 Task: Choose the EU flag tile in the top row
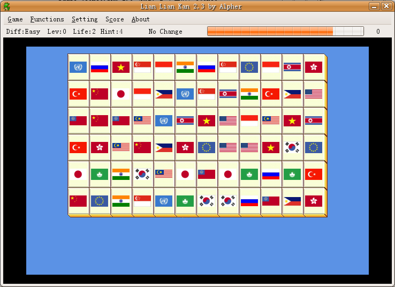pos(249,67)
